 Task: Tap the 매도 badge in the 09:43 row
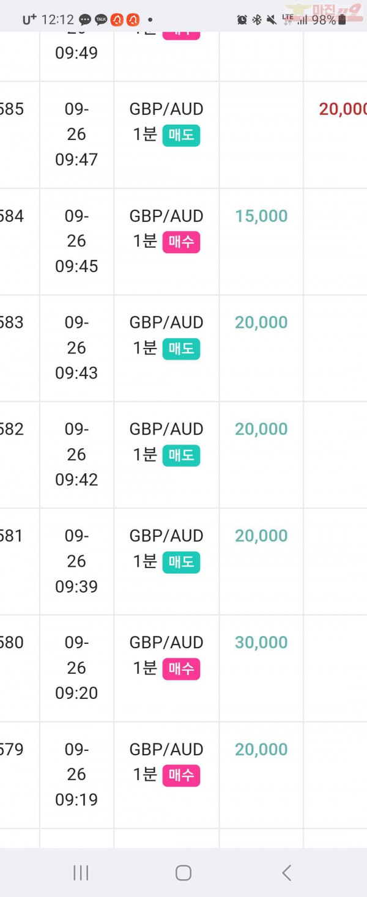click(181, 349)
